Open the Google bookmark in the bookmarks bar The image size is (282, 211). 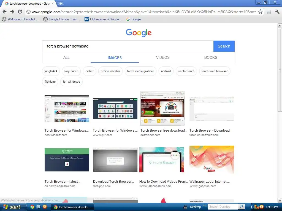pyautogui.click(x=134, y=19)
